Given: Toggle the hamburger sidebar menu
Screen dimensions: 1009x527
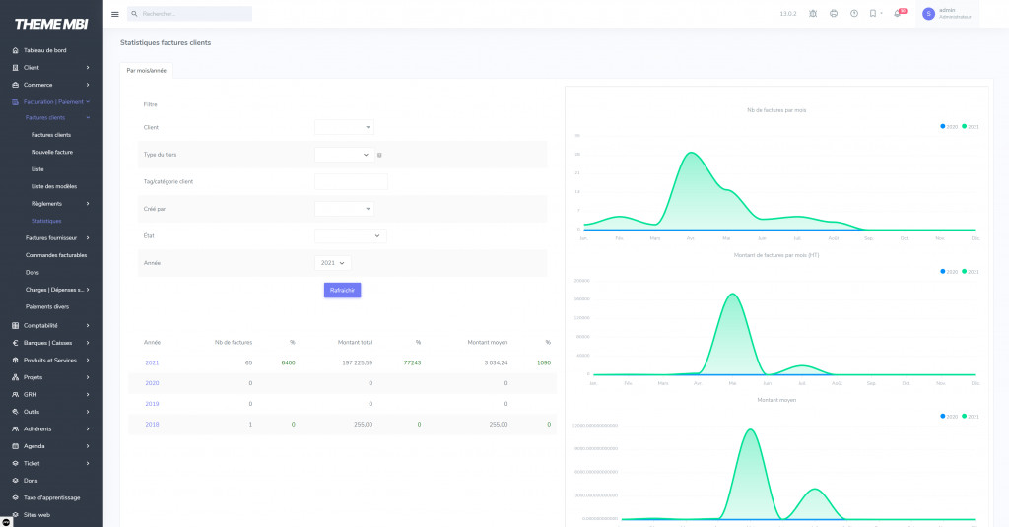Looking at the screenshot, I should (115, 14).
